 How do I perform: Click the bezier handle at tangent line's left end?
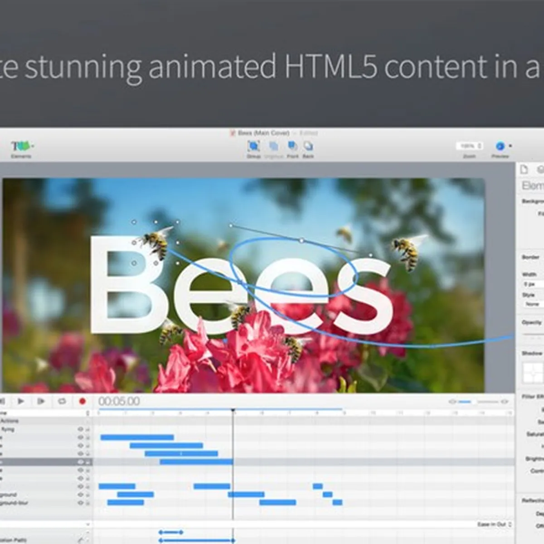[x=231, y=225]
